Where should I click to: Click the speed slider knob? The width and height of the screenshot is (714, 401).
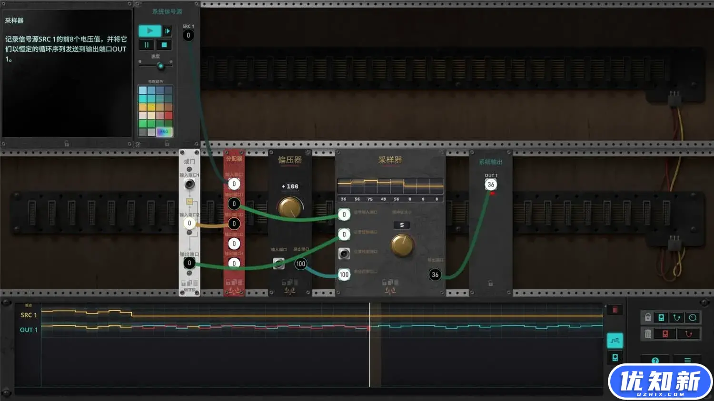160,66
